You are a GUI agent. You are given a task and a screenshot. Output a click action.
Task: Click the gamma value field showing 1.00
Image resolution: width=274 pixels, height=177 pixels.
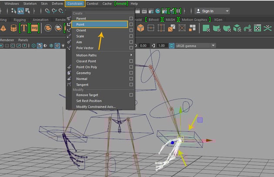(x=161, y=46)
